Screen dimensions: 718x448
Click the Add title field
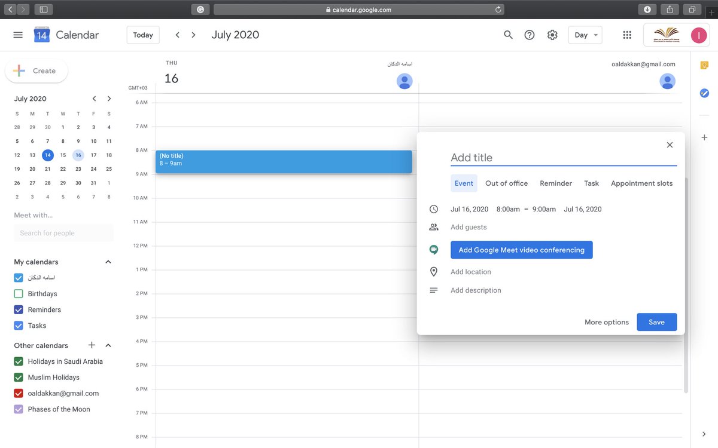(x=564, y=158)
